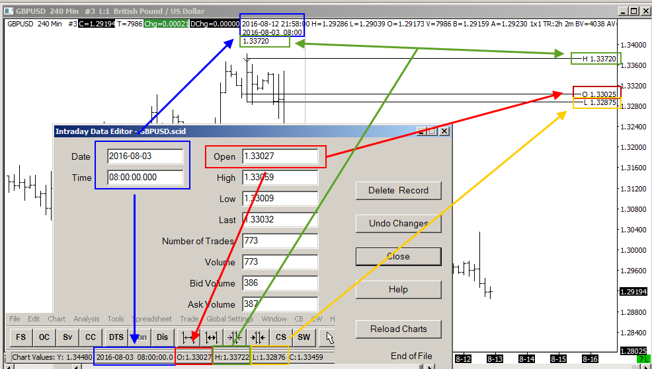Click the Ask Volume field showing 387
652x369 pixels.
coord(280,304)
